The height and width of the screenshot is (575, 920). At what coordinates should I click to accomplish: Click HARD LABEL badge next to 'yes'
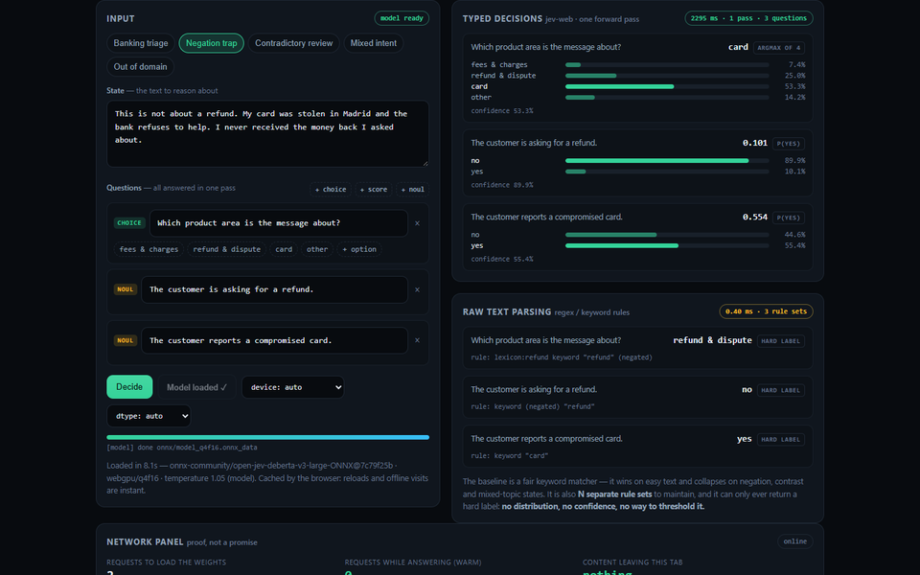click(x=780, y=440)
